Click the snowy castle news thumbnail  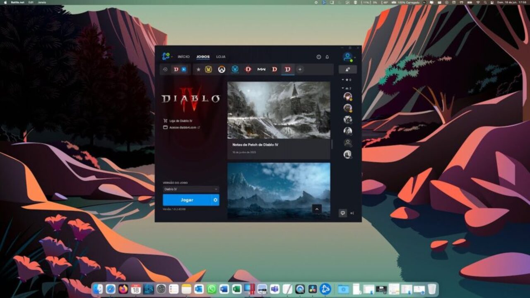[279, 110]
